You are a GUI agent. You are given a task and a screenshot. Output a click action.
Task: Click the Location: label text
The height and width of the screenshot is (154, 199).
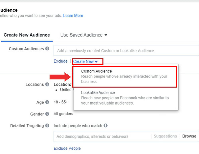point(62,84)
